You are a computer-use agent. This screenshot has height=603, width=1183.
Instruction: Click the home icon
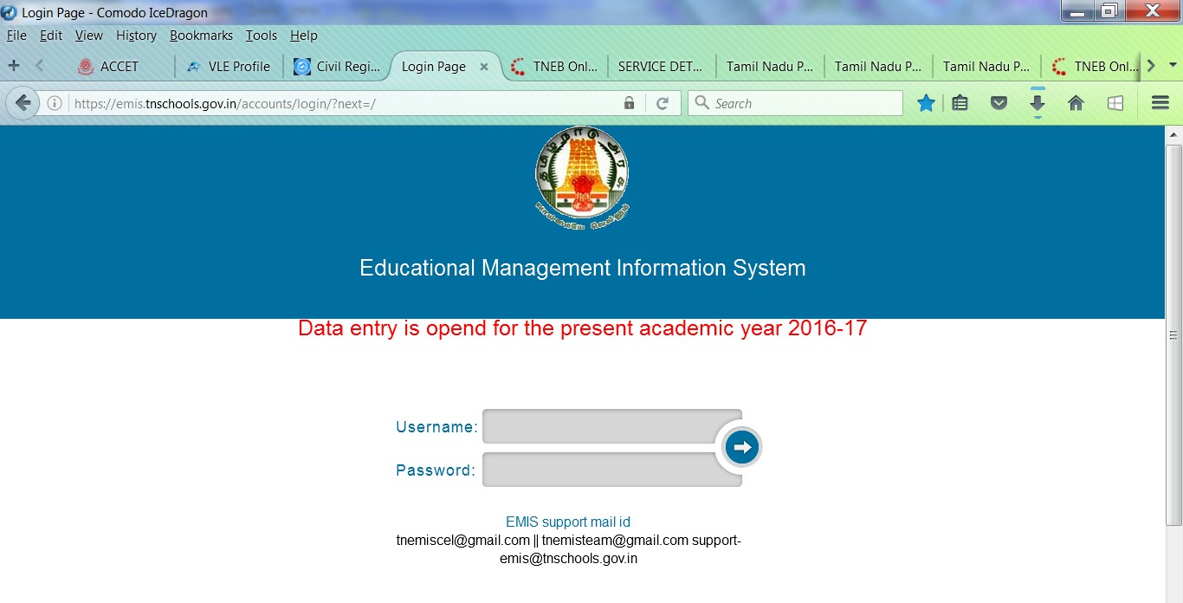pos(1075,102)
